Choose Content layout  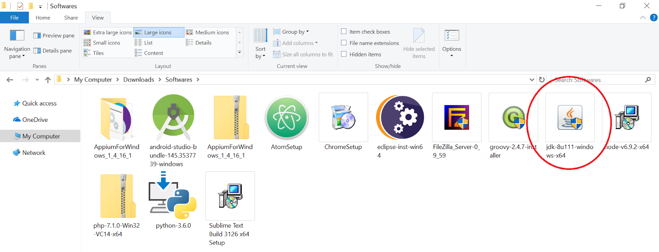(149, 53)
